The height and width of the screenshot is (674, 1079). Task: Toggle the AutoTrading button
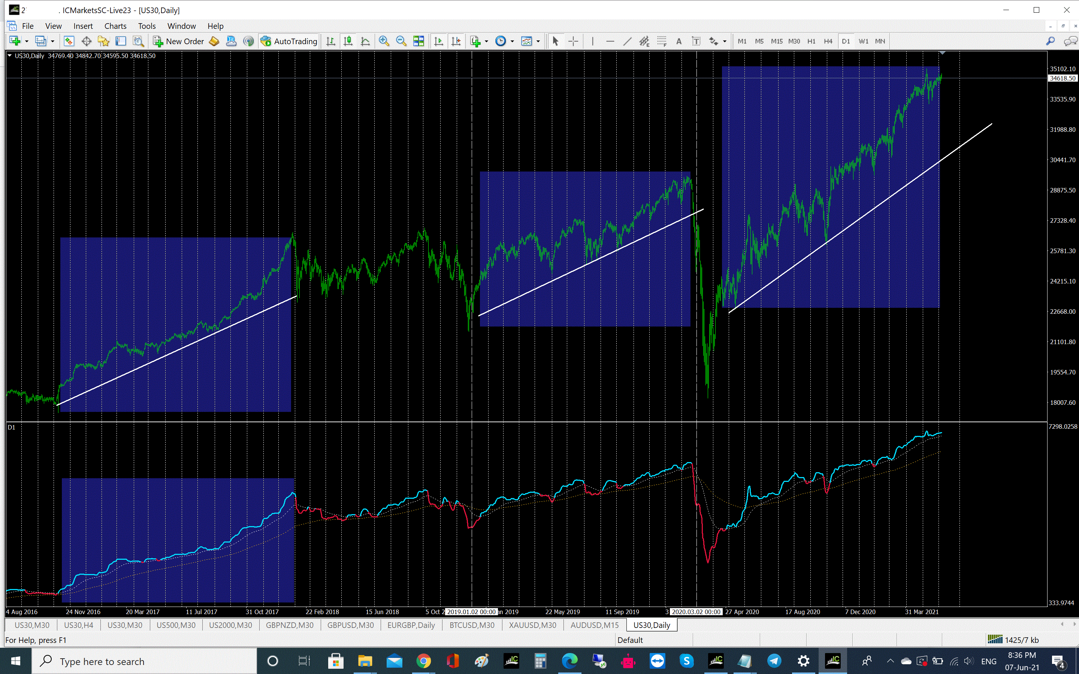[289, 41]
